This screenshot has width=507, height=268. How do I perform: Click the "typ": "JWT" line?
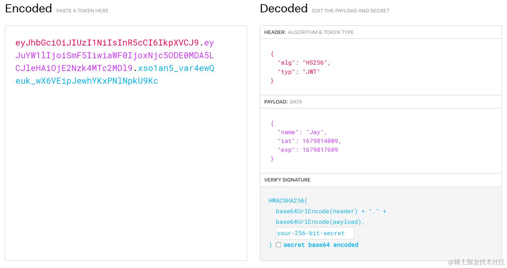pyautogui.click(x=299, y=72)
